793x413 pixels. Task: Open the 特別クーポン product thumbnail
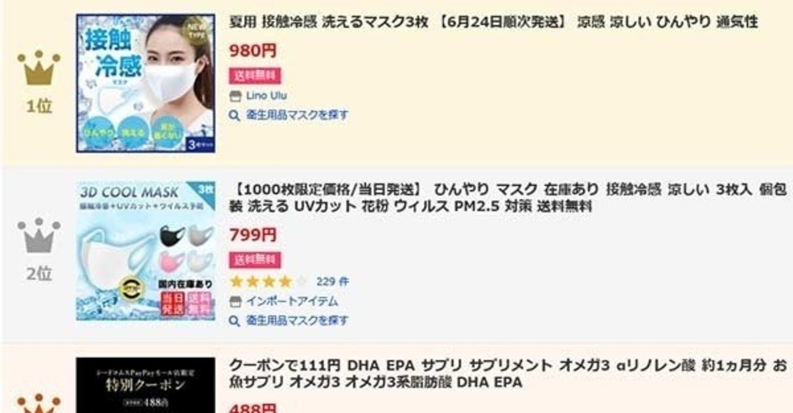(x=146, y=385)
